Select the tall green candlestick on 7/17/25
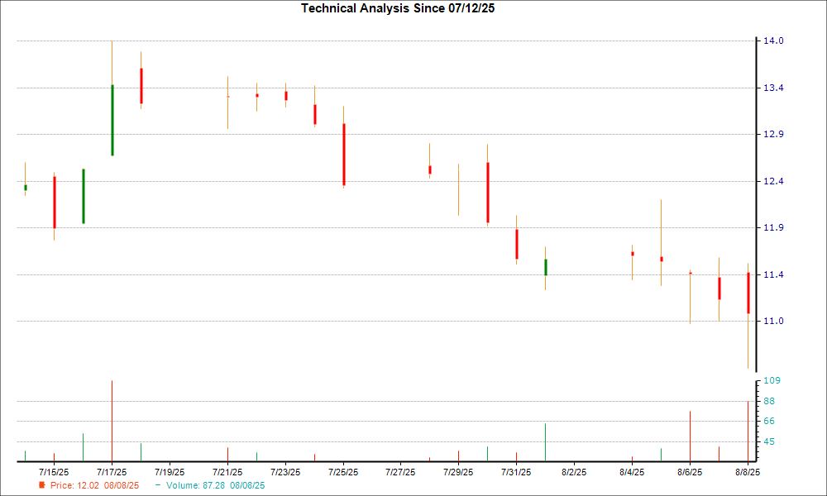Viewport: 827px width, 496px height. (112, 120)
